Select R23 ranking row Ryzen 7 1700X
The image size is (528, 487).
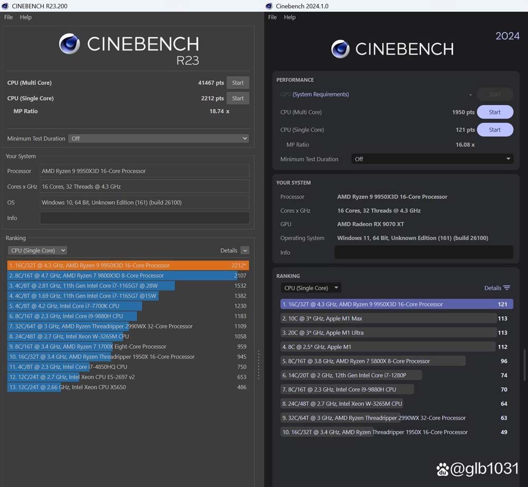tap(128, 347)
